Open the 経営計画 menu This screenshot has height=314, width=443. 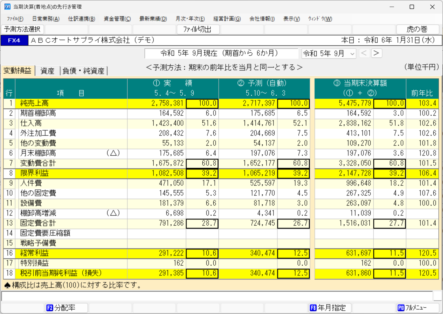coord(227,19)
